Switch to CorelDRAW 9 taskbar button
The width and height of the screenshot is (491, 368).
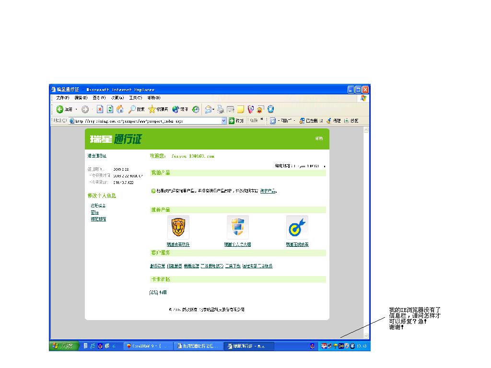[148, 346]
